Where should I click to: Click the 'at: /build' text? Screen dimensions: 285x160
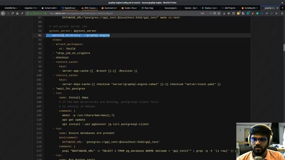(67, 48)
